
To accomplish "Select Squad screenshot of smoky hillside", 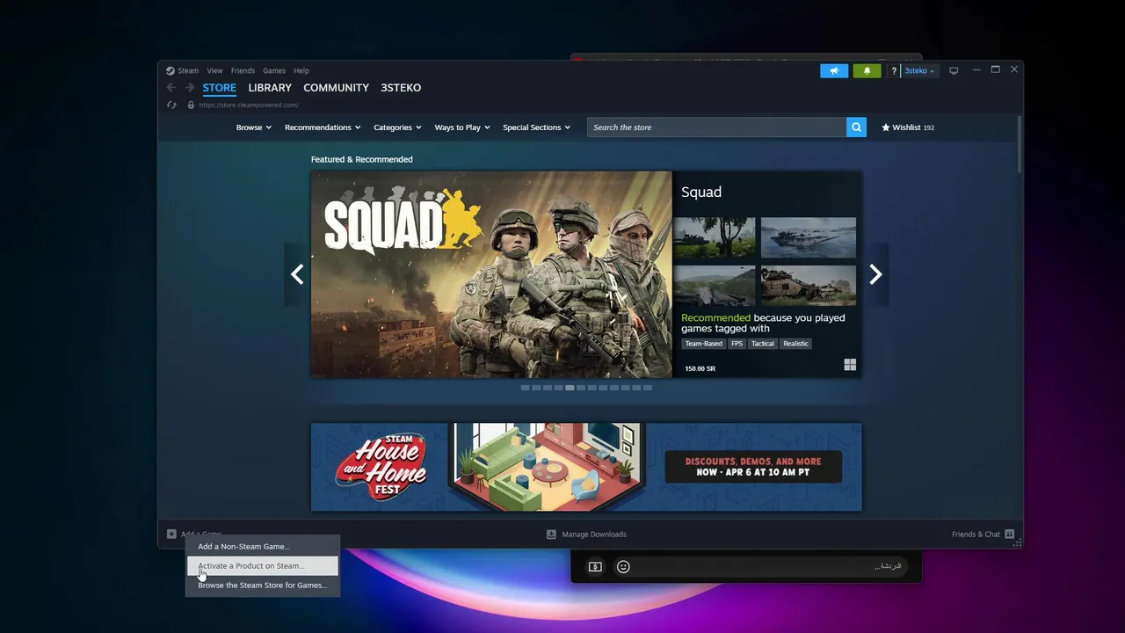I will [715, 286].
